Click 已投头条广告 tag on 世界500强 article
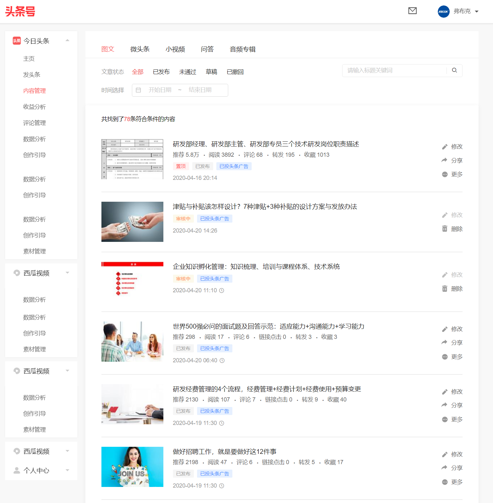Screen dimensions: 493x503 coord(214,349)
